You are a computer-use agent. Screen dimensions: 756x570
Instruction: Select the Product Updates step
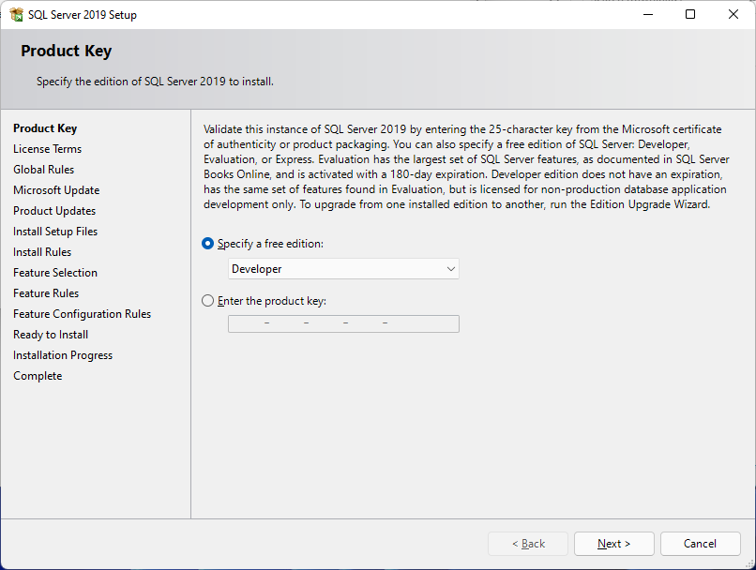tap(54, 212)
